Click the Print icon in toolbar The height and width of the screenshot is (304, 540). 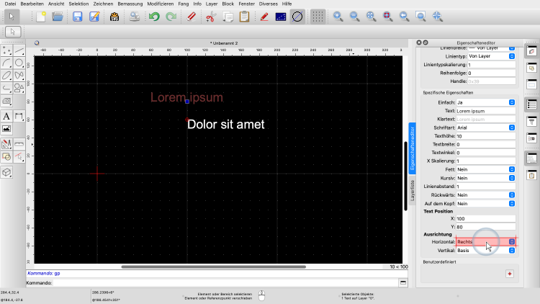point(134,16)
